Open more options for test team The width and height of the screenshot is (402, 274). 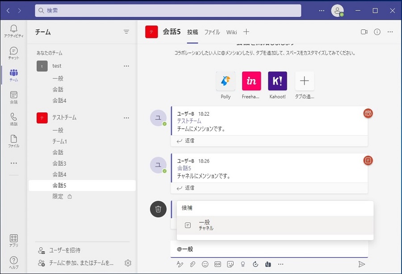126,66
